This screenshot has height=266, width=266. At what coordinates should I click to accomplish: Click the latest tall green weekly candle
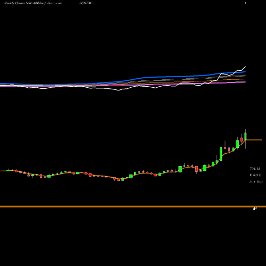pyautogui.click(x=245, y=136)
